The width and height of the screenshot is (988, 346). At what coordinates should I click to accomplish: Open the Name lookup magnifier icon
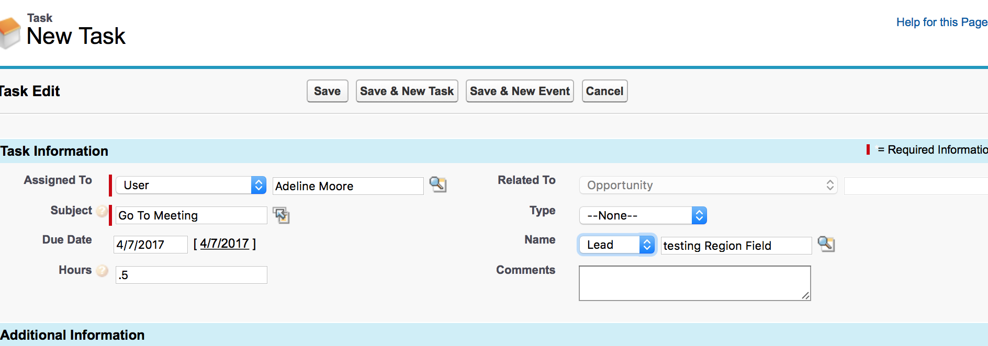point(826,244)
